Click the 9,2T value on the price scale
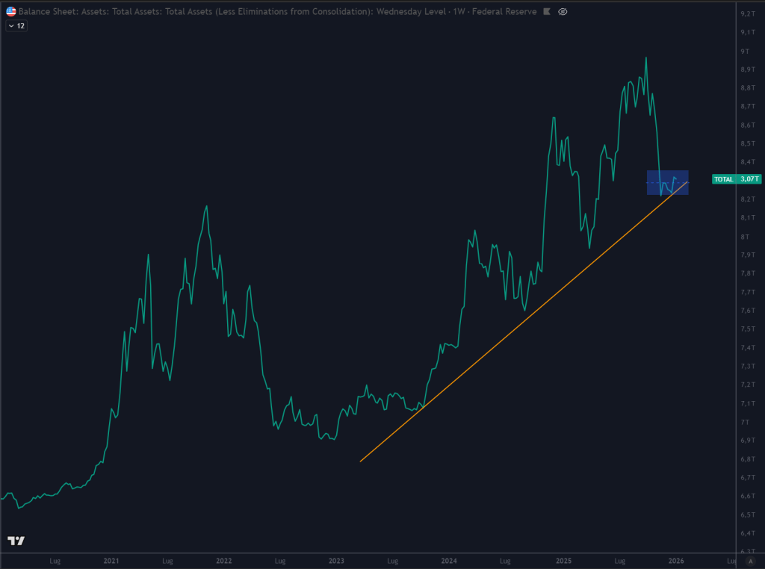765x569 pixels. point(749,13)
